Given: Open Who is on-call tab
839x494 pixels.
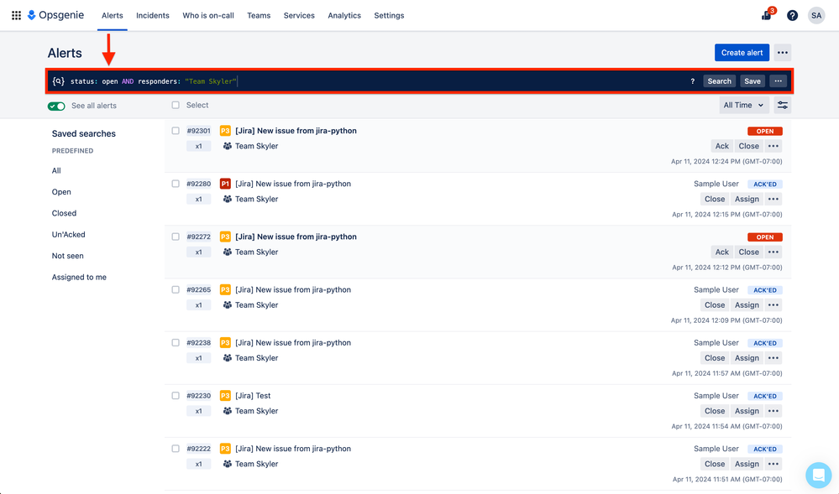Looking at the screenshot, I should click(x=208, y=15).
